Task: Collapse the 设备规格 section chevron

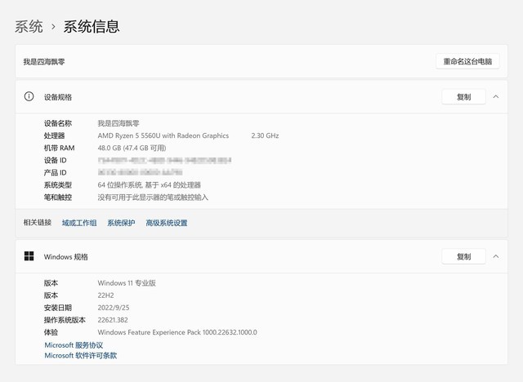Action: [496, 97]
